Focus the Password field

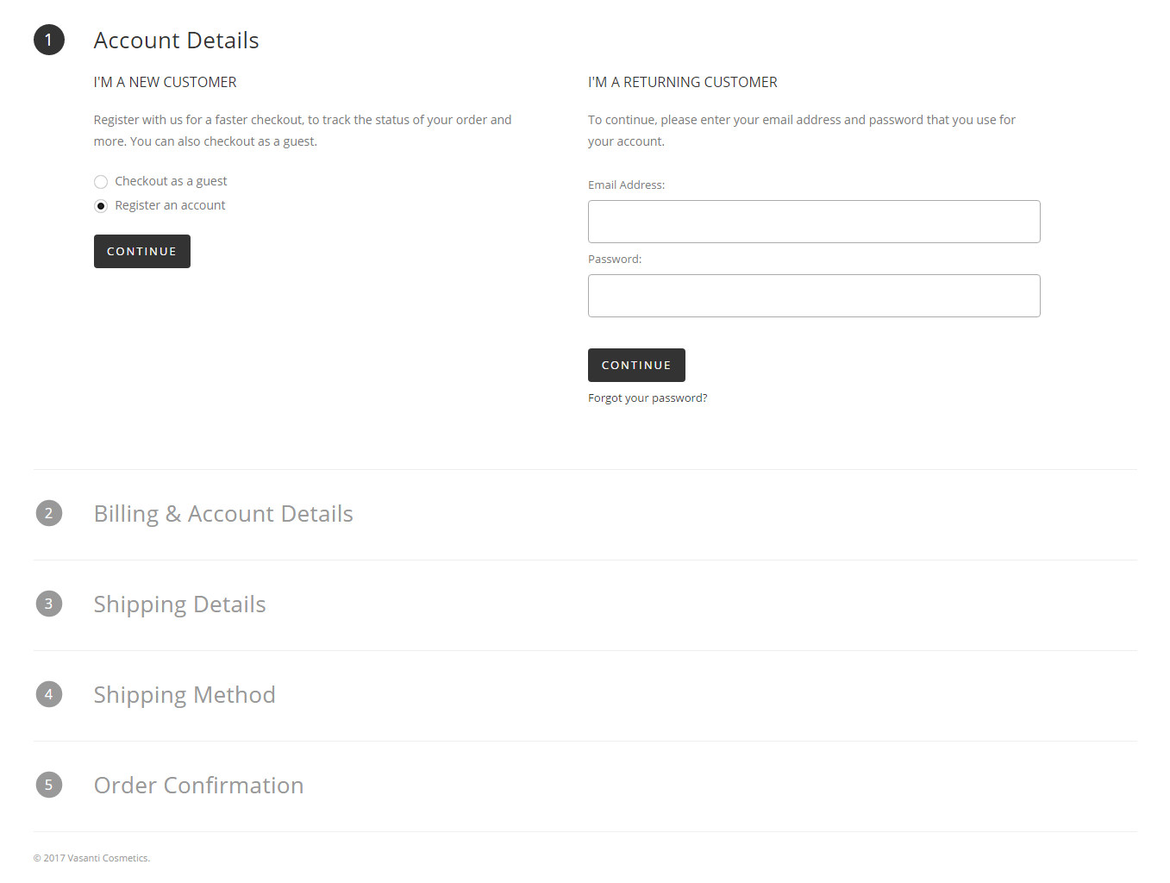point(814,296)
